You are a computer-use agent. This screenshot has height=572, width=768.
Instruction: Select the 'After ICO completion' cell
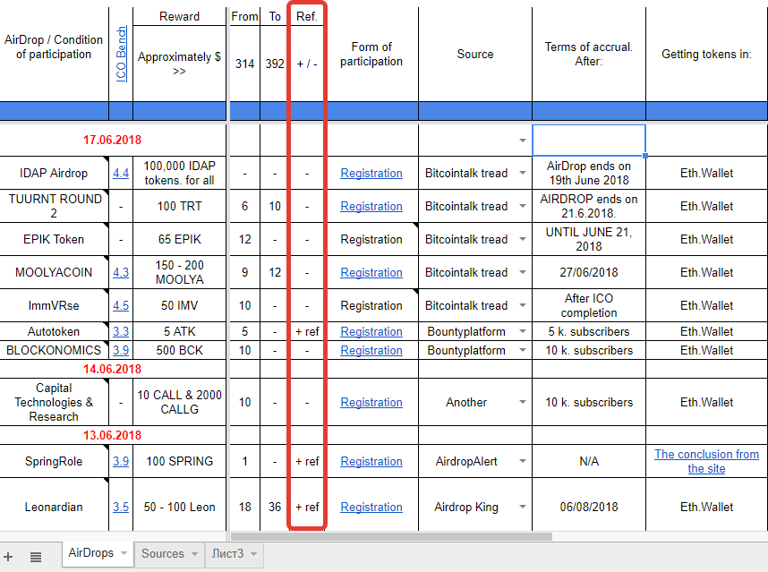point(589,305)
